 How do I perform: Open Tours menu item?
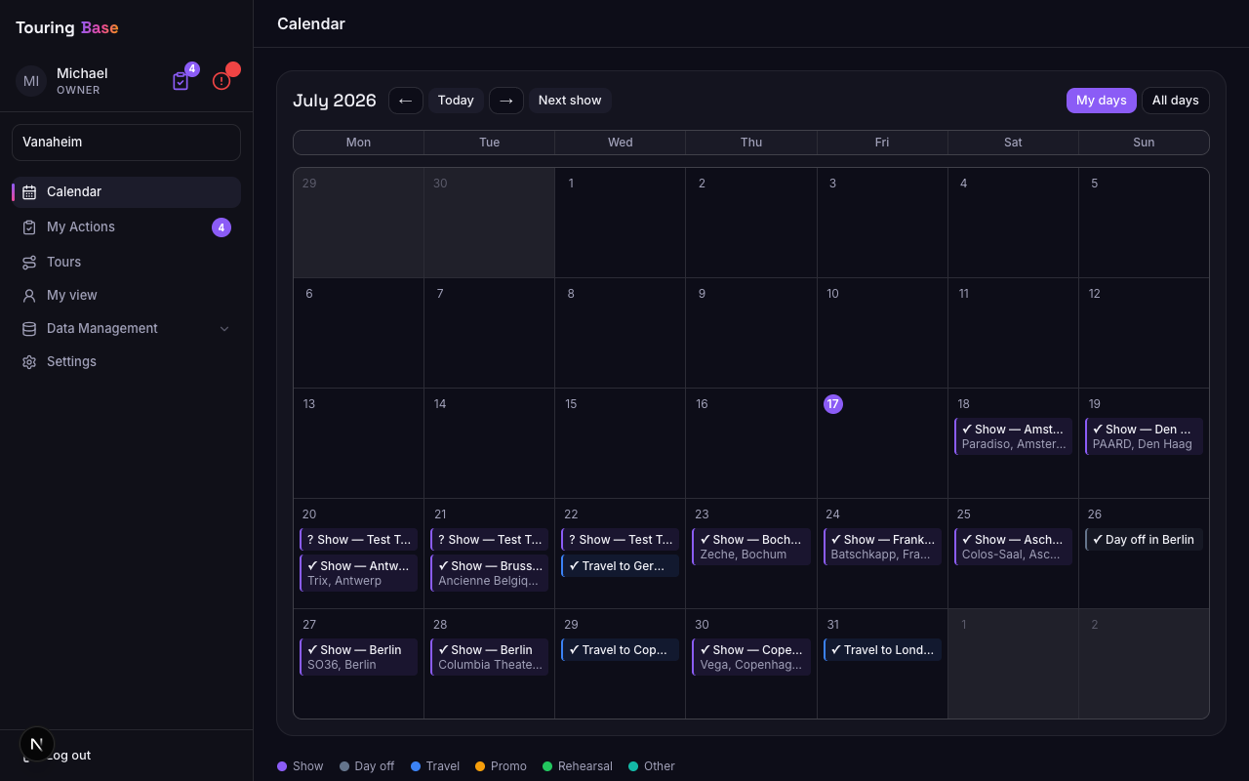click(x=126, y=263)
